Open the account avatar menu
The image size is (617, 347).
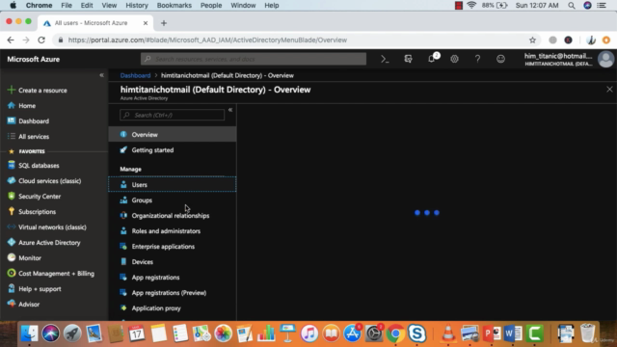click(x=605, y=60)
